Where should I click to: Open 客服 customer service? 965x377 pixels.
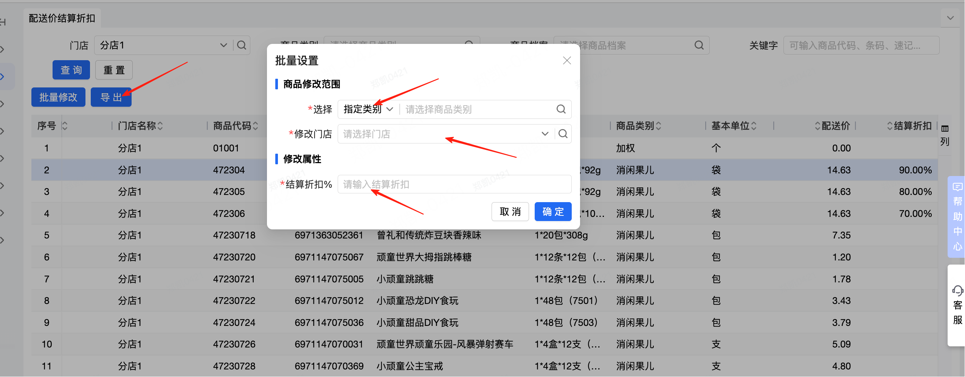click(957, 305)
